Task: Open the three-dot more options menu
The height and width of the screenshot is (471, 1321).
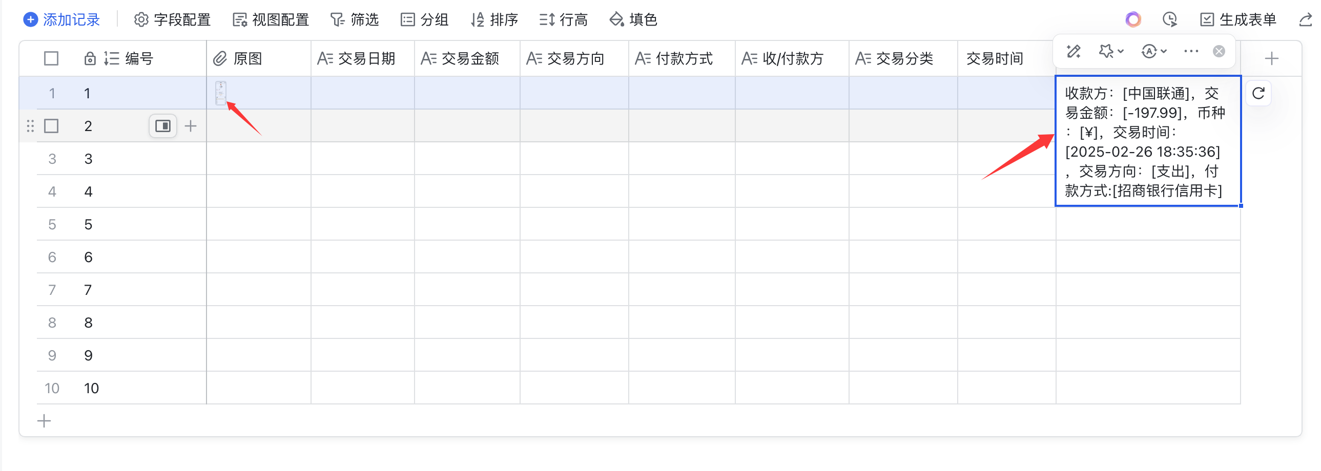Action: (x=1191, y=51)
